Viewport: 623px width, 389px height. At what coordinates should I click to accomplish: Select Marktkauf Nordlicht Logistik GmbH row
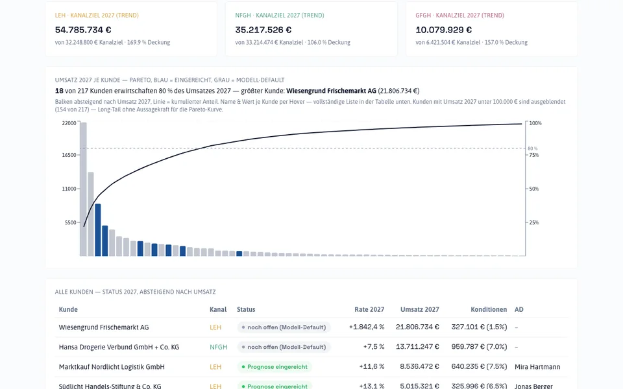pos(311,367)
